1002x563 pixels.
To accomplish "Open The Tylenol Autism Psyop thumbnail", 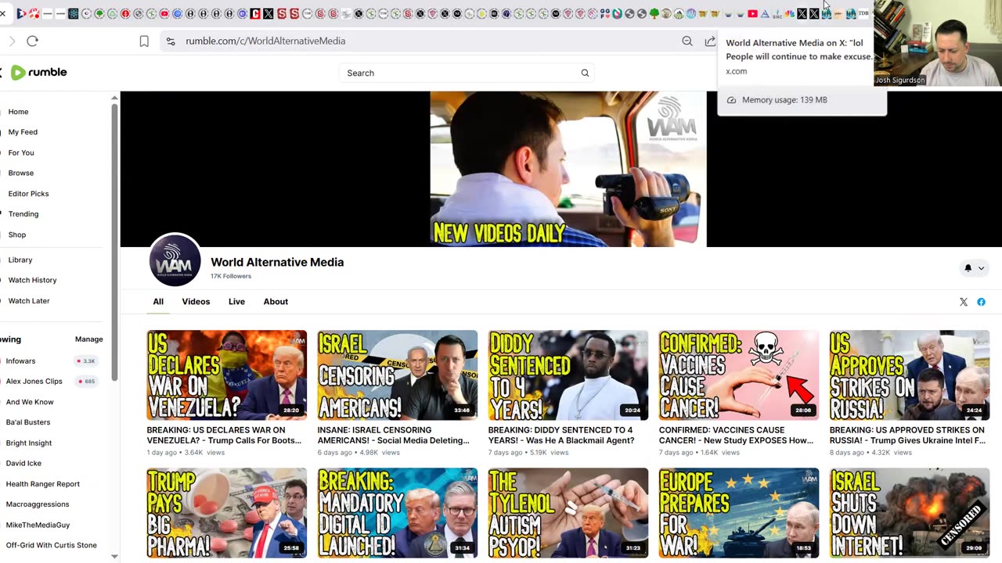I will [568, 513].
